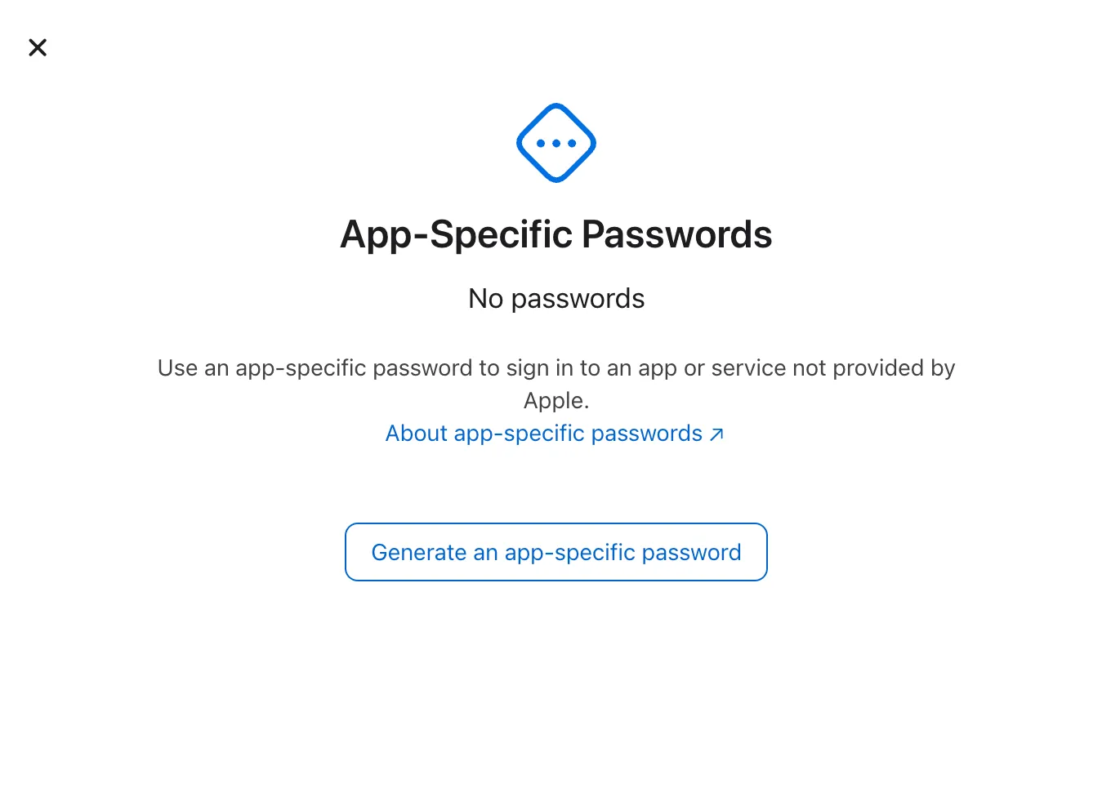Dismiss the dialog using the X button

tap(38, 47)
